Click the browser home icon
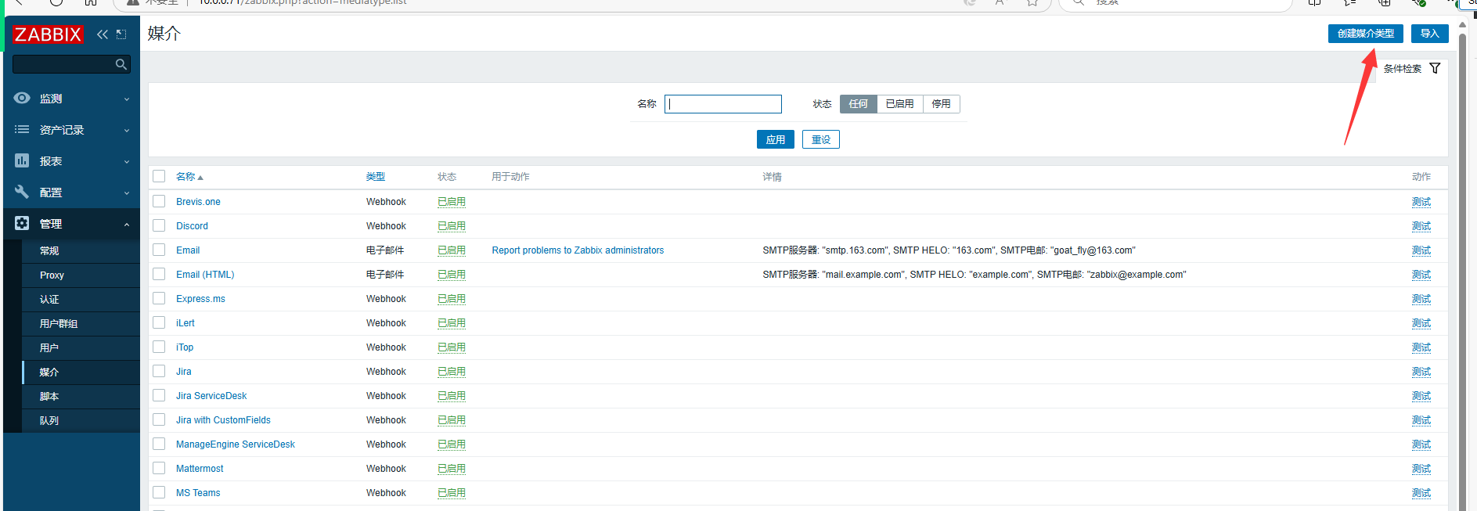Screen dimensions: 1477x511 [x=91, y=2]
